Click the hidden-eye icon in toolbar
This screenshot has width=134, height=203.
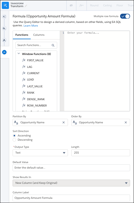coord(71,6)
